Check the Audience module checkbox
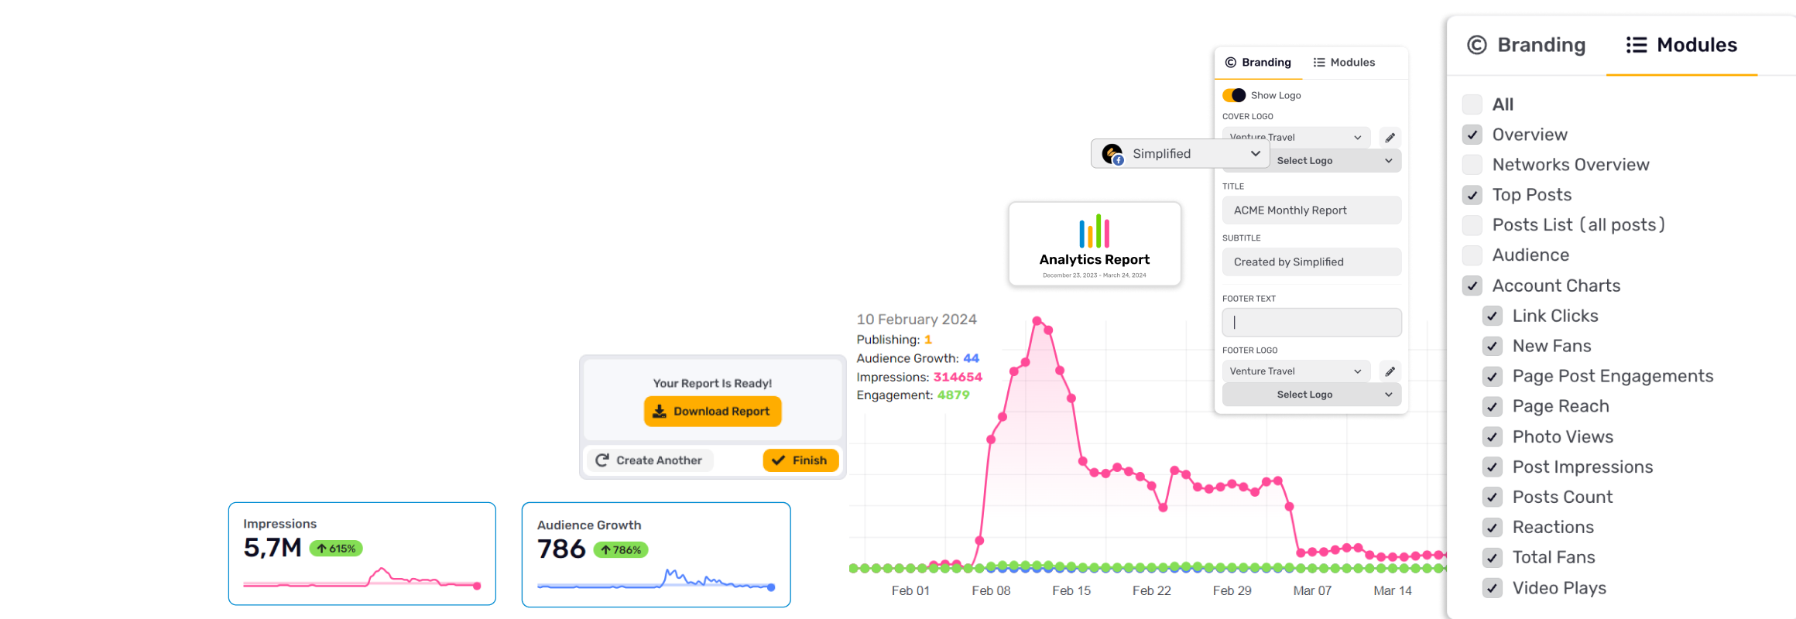Viewport: 1796px width, 619px height. click(x=1472, y=255)
